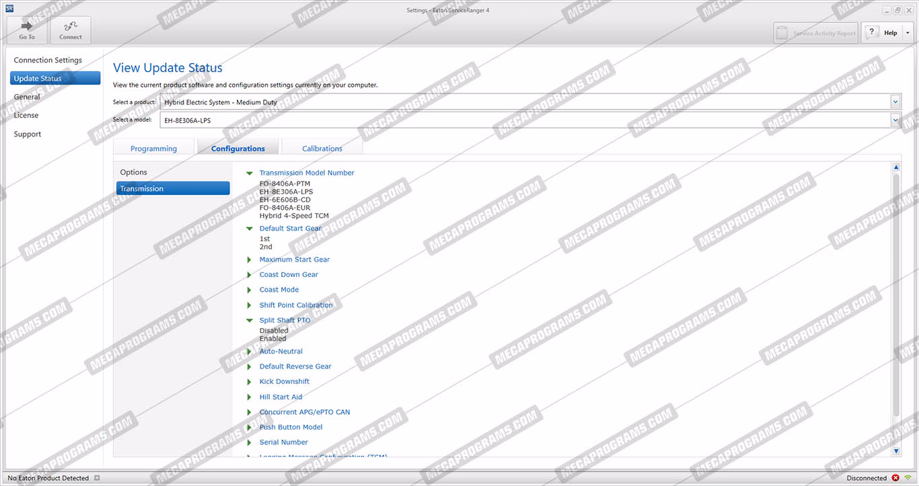Viewport: 919px width, 486px height.
Task: Expand the Concurrent APG/ePTO CAN section
Action: [x=250, y=412]
